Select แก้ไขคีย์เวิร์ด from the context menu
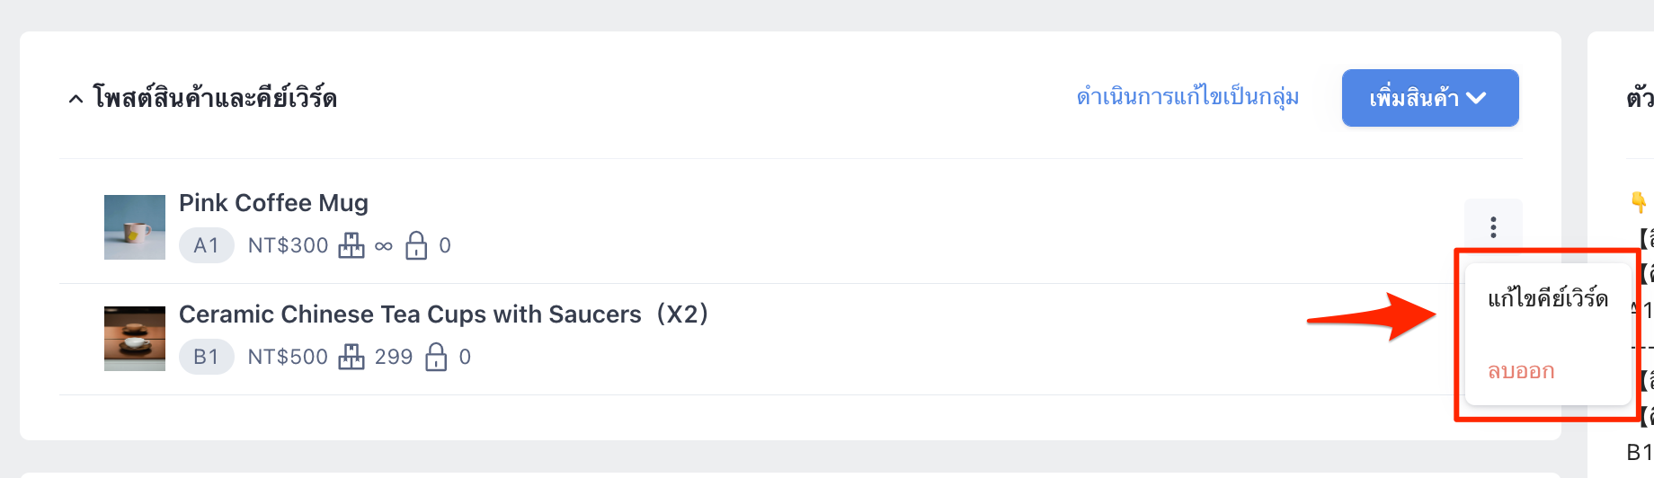The height and width of the screenshot is (478, 1654). (x=1548, y=298)
